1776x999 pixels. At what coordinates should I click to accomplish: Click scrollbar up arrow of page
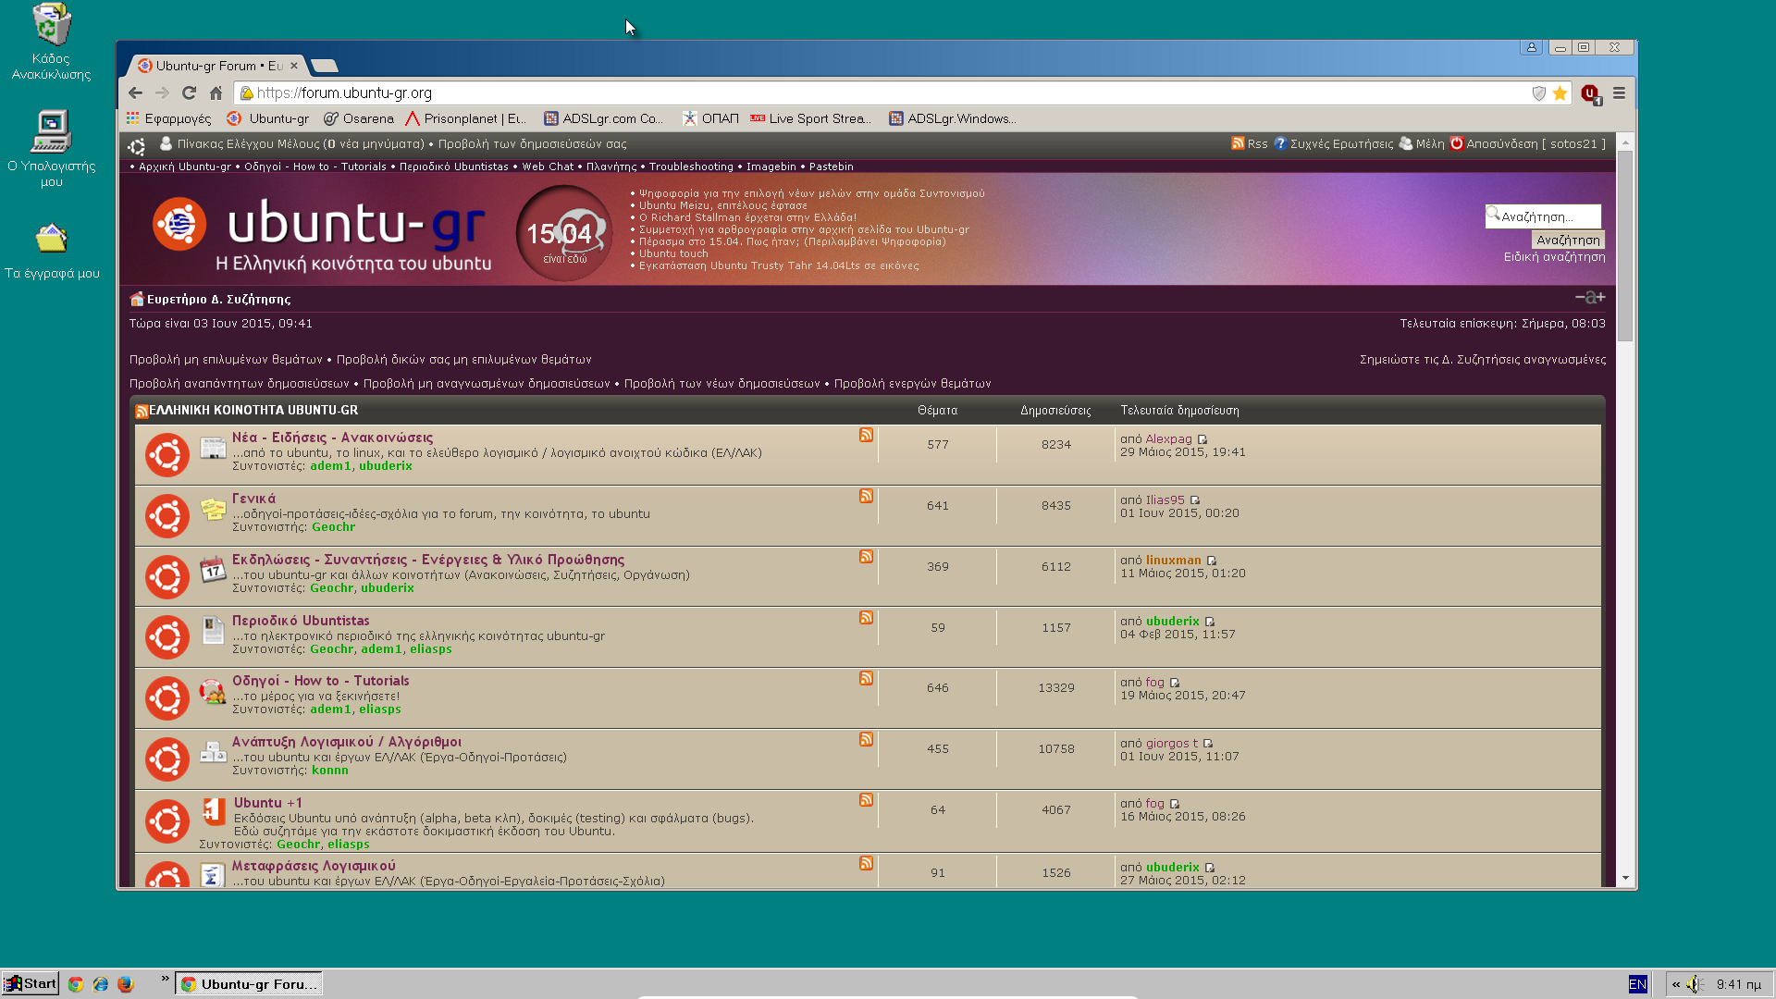pos(1625,142)
